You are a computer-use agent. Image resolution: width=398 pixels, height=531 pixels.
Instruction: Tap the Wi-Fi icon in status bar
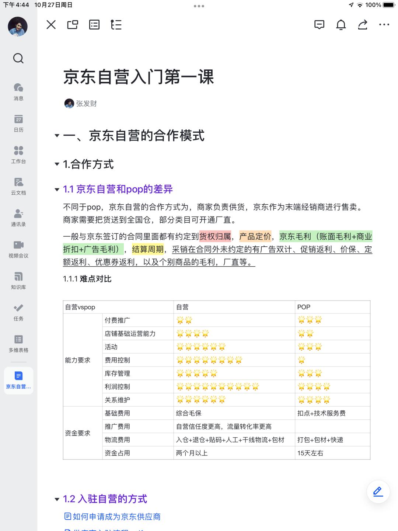tap(360, 5)
